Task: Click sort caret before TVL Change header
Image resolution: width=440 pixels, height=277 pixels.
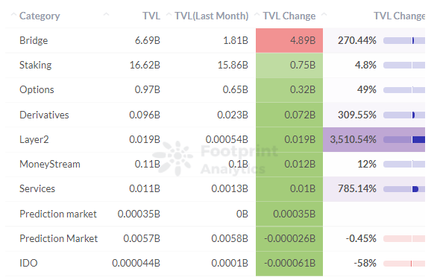Action: coord(257,14)
